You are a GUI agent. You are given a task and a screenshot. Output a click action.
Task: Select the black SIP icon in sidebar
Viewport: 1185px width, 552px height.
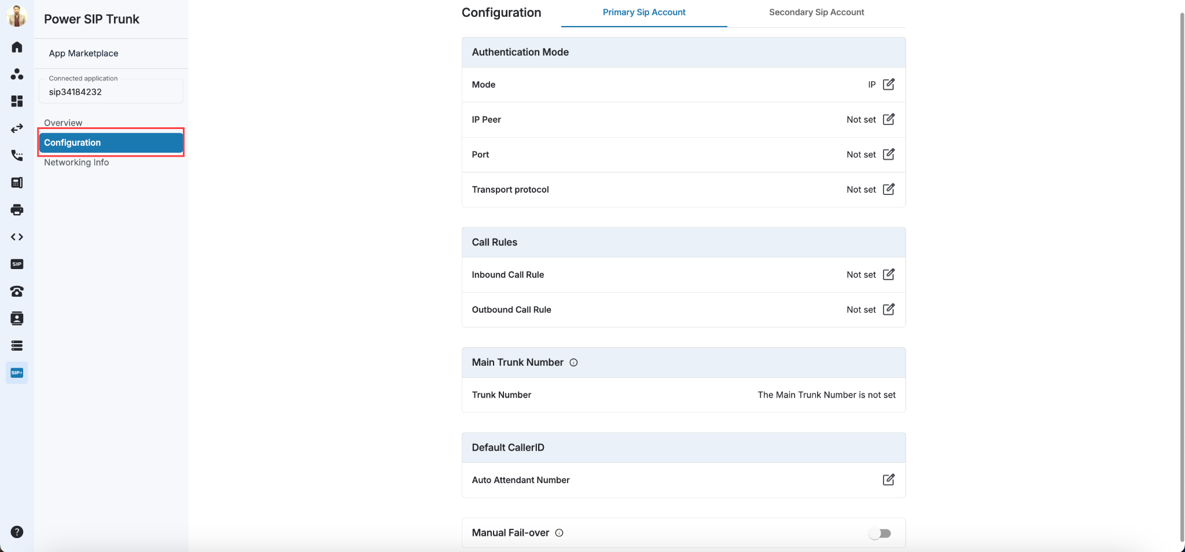point(17,264)
